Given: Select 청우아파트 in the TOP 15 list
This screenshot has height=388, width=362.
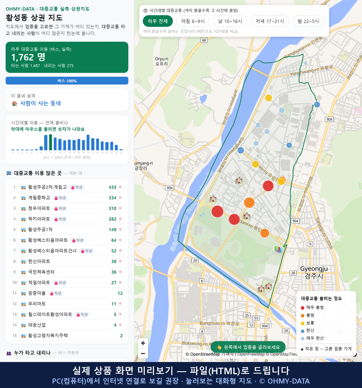Looking at the screenshot, I should (x=67, y=208).
